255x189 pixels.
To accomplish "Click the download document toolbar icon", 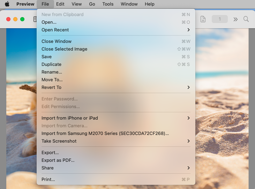I will (203, 19).
